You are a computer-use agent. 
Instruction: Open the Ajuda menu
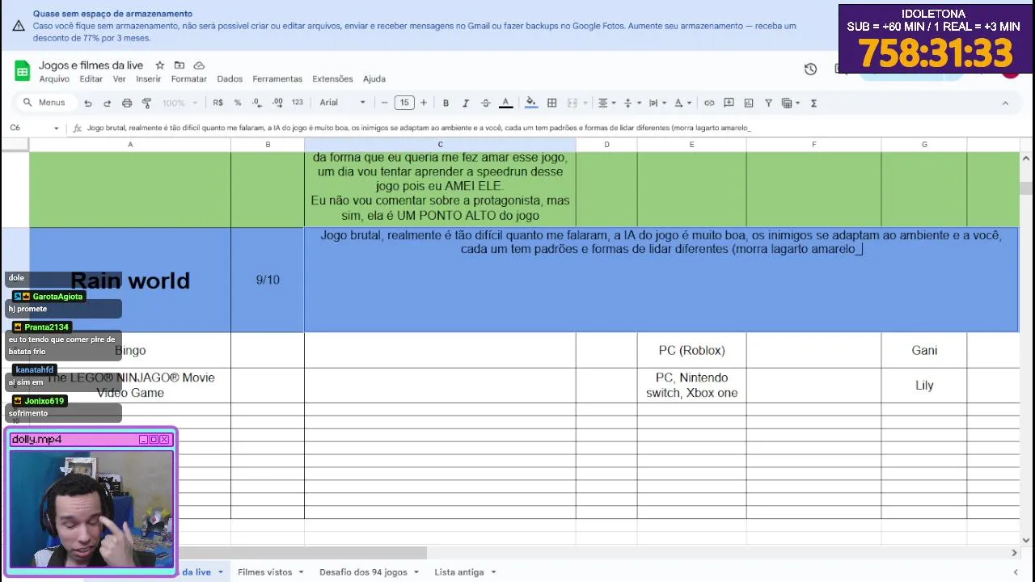point(374,79)
